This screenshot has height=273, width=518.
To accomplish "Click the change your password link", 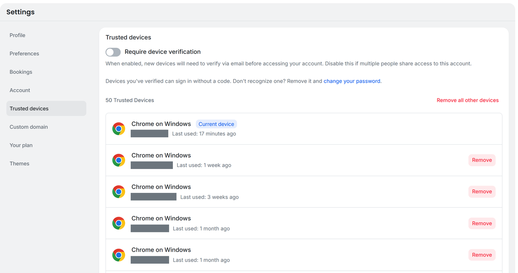I will 352,81.
